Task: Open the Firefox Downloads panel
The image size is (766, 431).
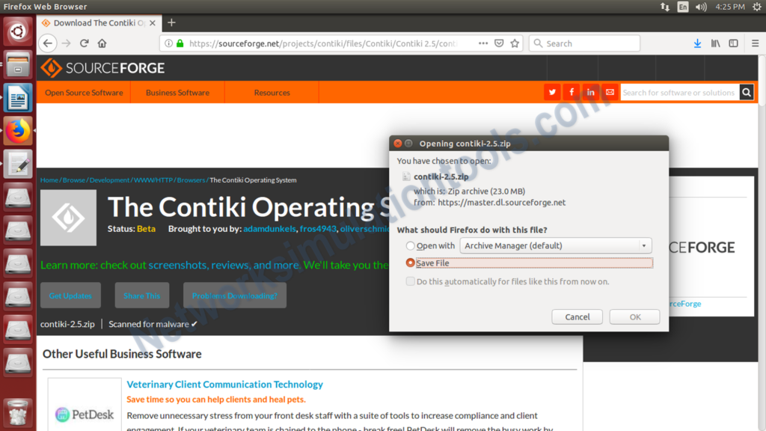Action: point(696,43)
